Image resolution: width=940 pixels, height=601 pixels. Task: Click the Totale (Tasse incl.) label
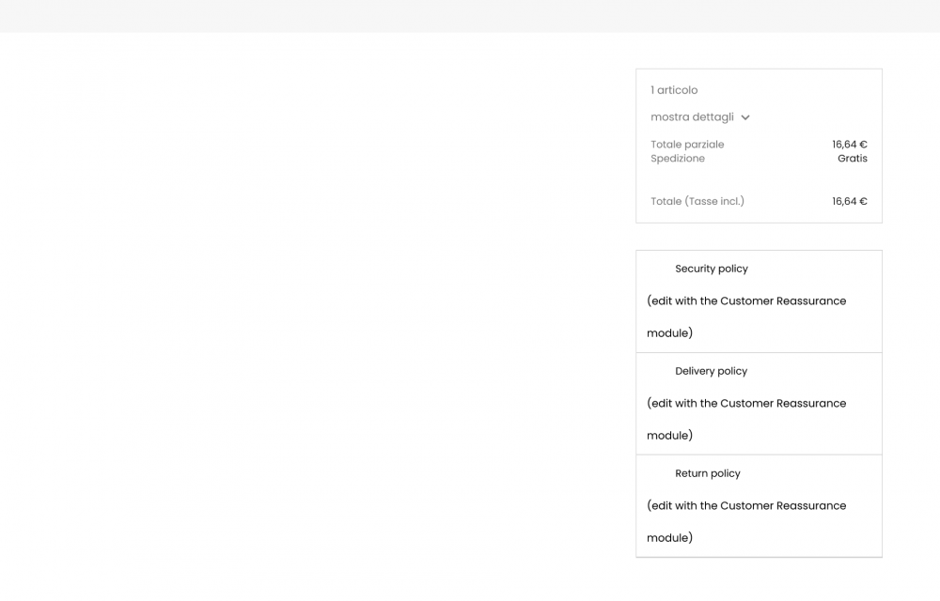coord(697,202)
